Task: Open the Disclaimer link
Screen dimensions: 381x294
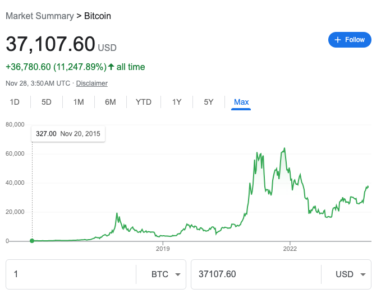Action: pyautogui.click(x=92, y=83)
